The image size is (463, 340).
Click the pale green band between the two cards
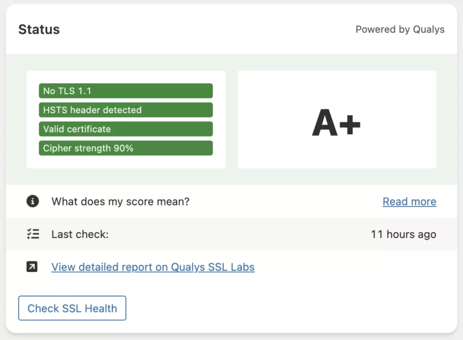pos(231,120)
